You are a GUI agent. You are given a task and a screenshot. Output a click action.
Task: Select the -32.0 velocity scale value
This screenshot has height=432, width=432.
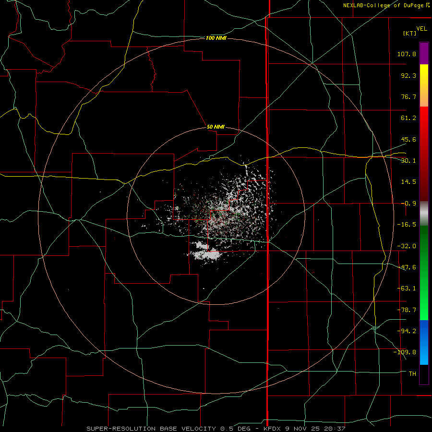[x=407, y=246]
